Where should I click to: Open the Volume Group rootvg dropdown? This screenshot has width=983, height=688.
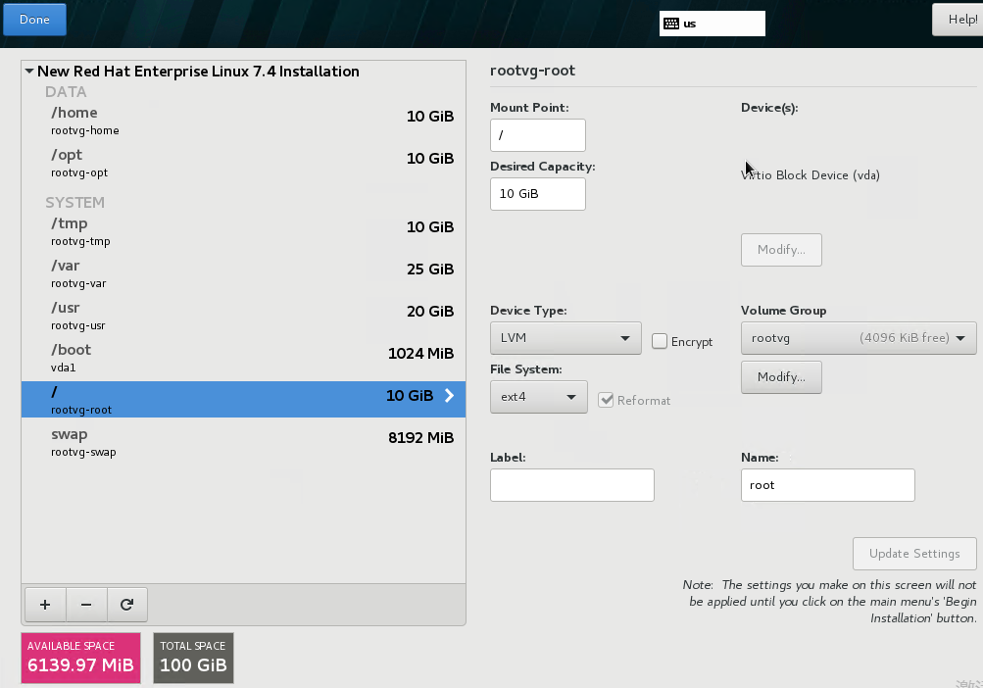859,338
